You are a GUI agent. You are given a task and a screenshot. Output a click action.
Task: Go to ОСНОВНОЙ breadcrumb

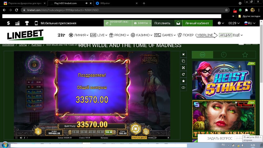coord(8,45)
